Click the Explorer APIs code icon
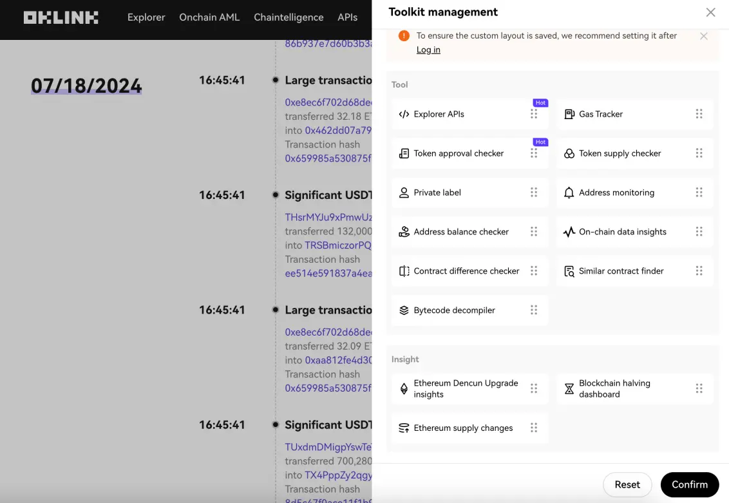The image size is (729, 503). [x=404, y=114]
